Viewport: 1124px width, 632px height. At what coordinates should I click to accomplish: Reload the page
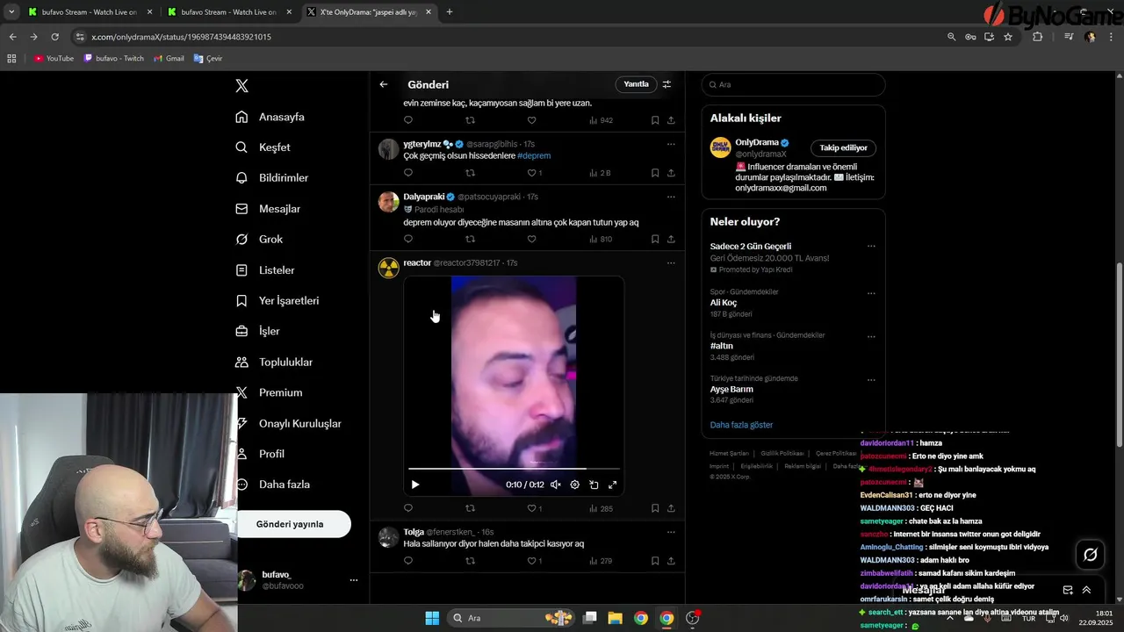54,37
